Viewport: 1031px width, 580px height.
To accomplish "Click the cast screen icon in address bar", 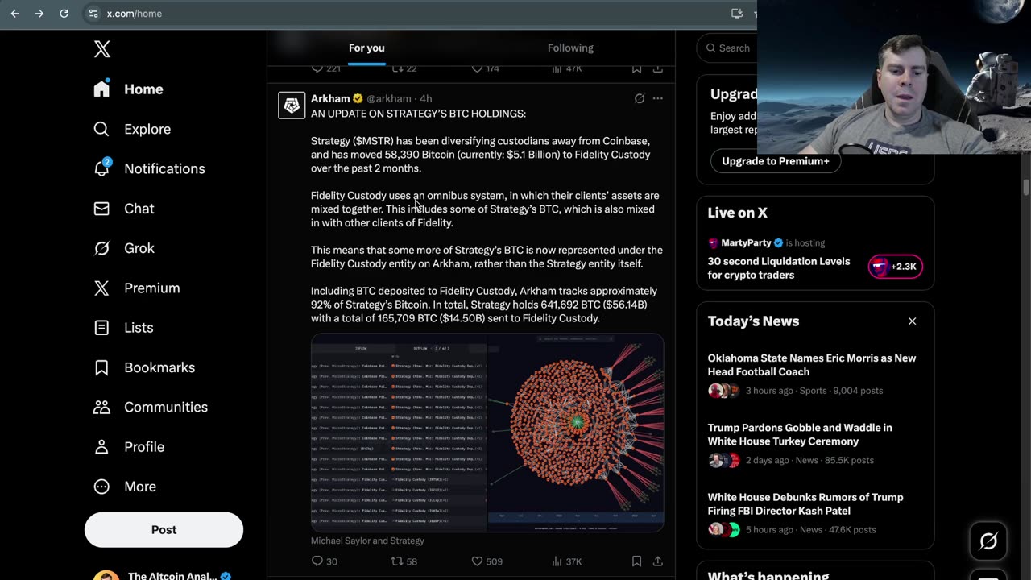I will [736, 14].
